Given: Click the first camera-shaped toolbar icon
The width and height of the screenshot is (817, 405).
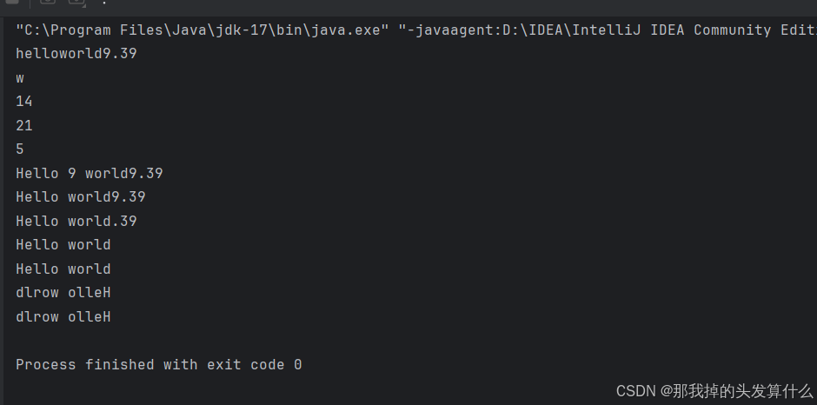Looking at the screenshot, I should [48, 2].
